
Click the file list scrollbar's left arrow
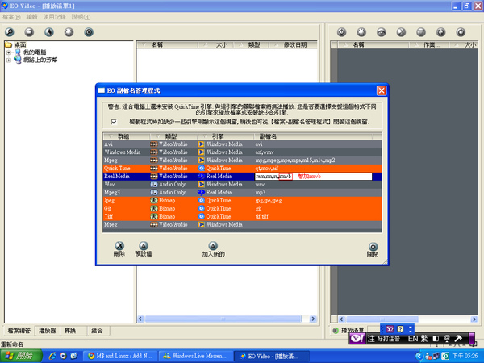140,319
